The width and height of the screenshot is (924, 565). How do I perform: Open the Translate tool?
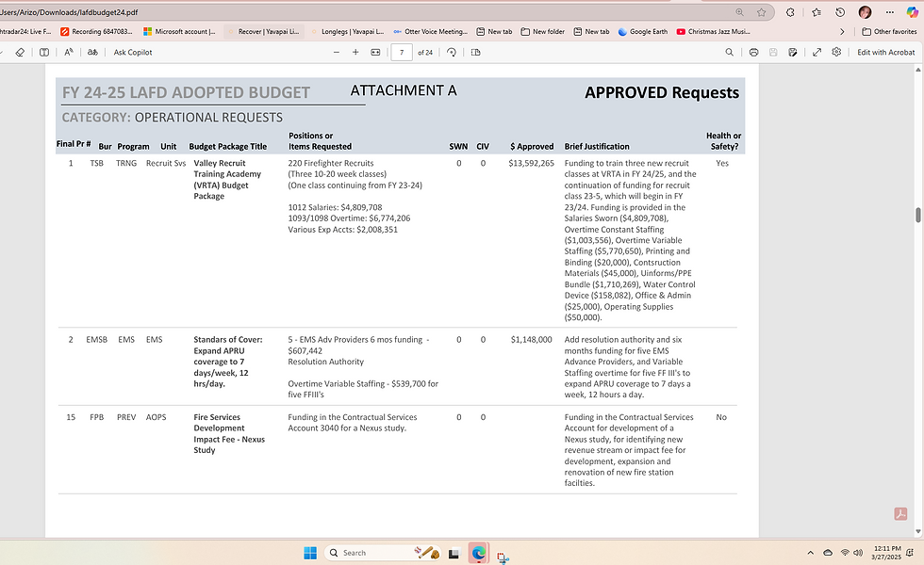(x=92, y=53)
